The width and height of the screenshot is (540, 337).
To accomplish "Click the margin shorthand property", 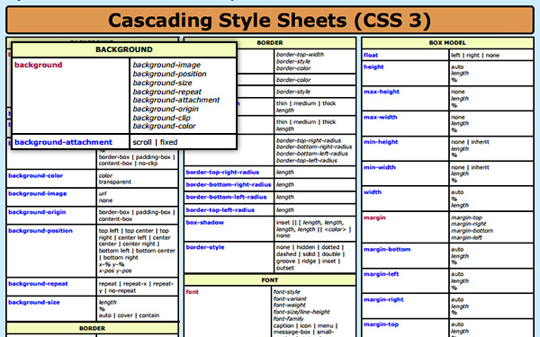I will 374,217.
